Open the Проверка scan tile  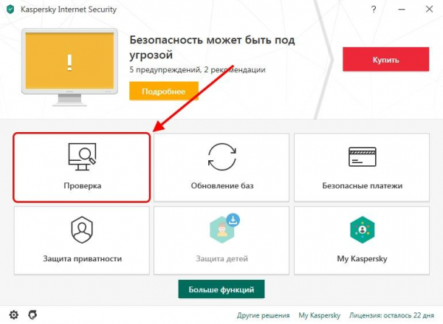[x=82, y=168]
